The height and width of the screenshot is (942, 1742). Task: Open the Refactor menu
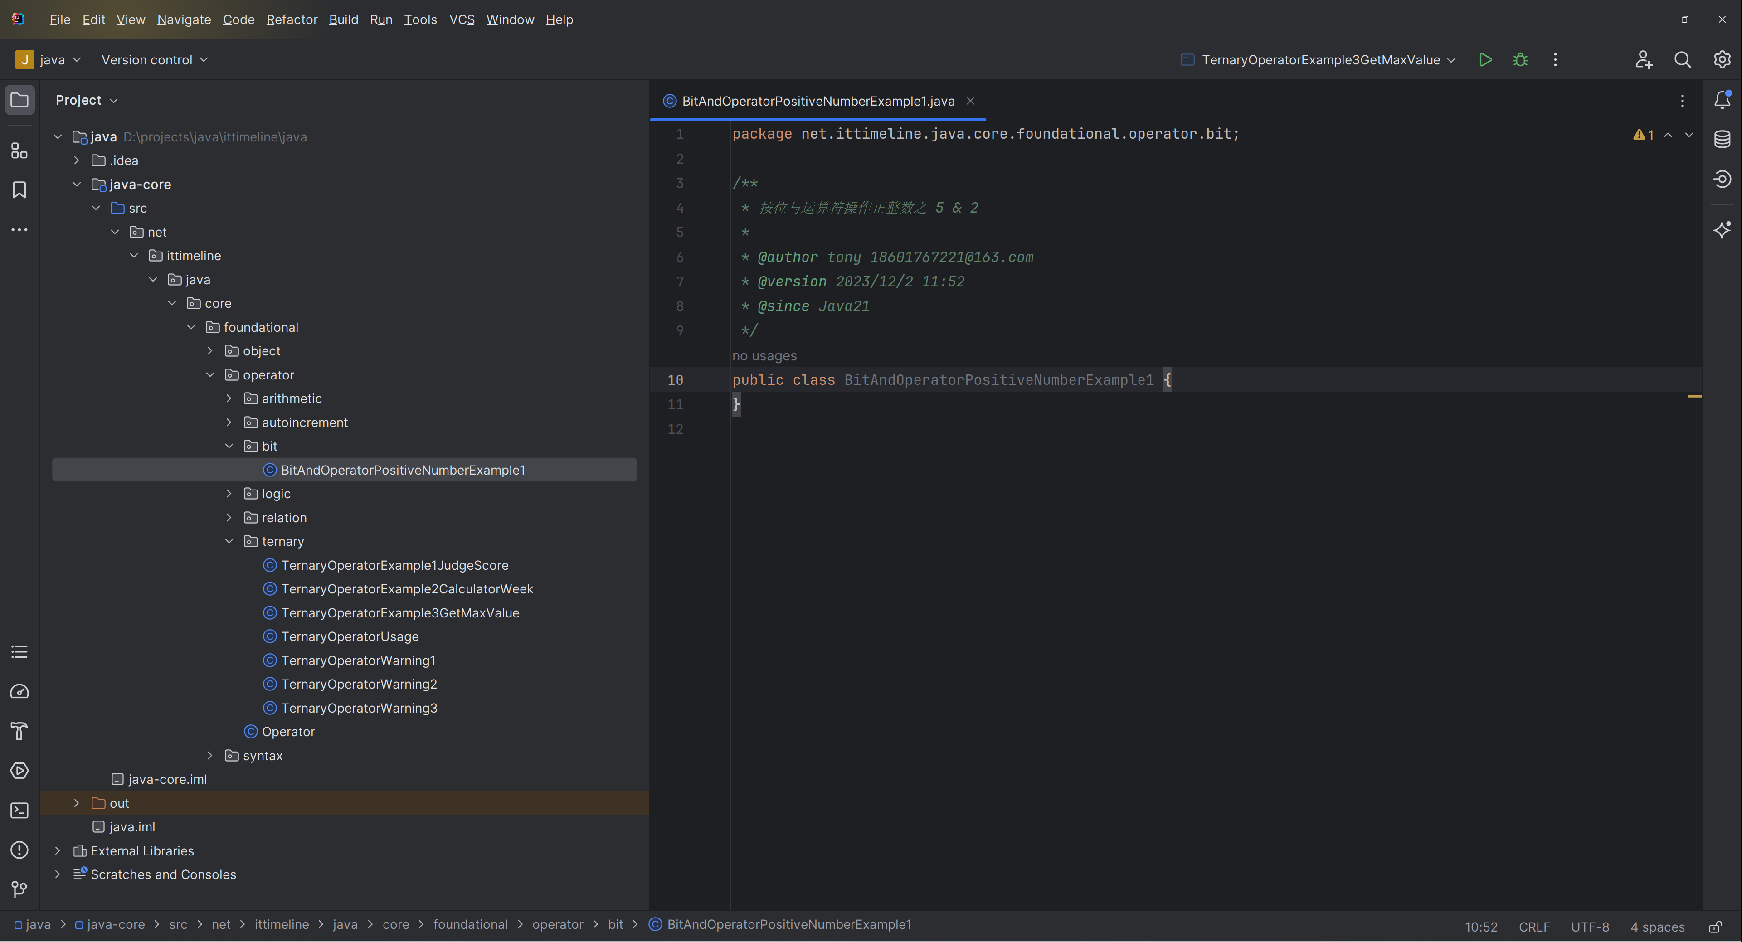292,19
